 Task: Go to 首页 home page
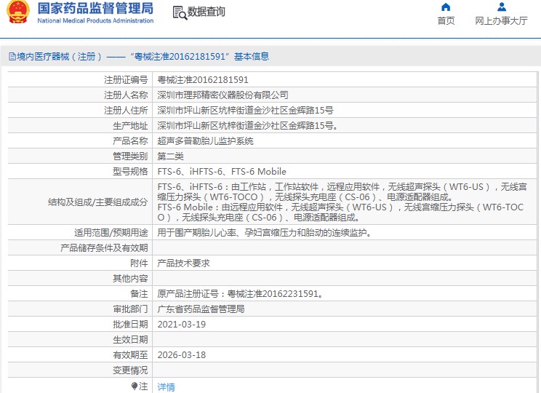[x=446, y=21]
